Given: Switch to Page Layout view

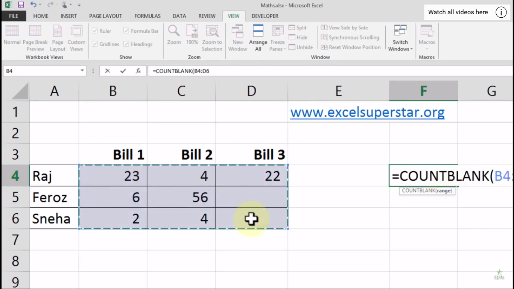Looking at the screenshot, I should tap(58, 38).
